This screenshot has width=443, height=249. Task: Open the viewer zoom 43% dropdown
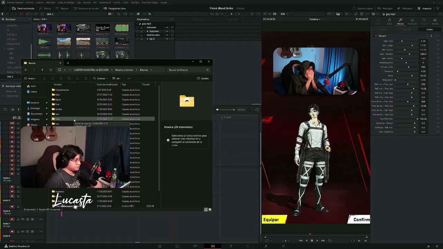(x=284, y=14)
